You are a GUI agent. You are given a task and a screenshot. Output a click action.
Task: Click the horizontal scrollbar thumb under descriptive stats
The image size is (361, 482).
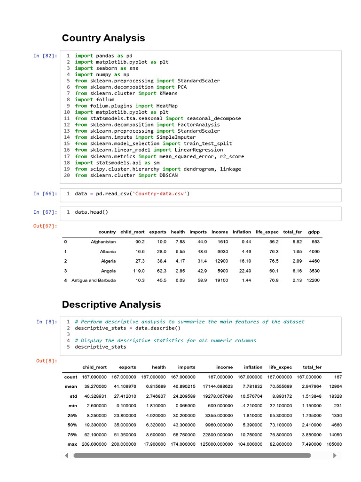[x=192, y=455]
